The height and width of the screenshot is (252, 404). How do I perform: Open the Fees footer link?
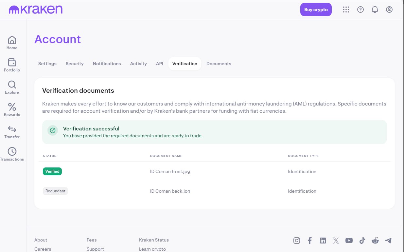click(92, 240)
